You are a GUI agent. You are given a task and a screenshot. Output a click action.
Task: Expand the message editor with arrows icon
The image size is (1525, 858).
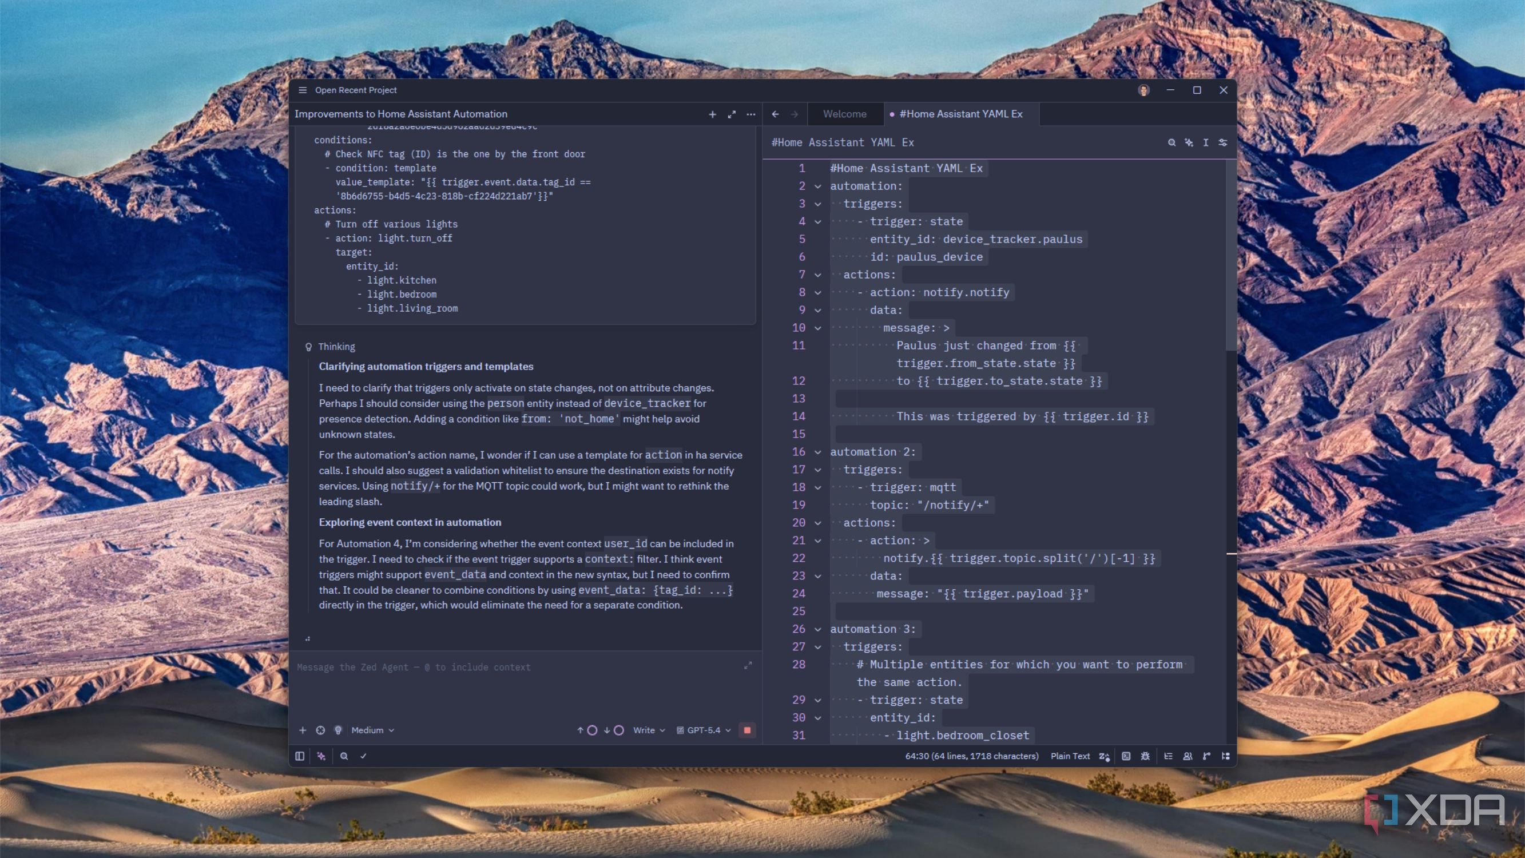coord(748,666)
